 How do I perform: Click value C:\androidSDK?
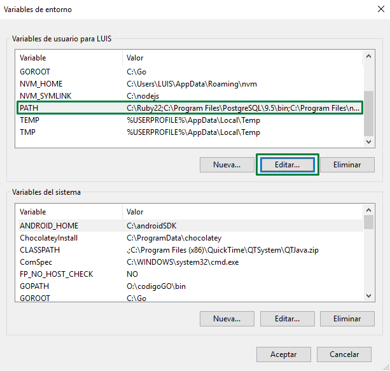click(x=151, y=226)
